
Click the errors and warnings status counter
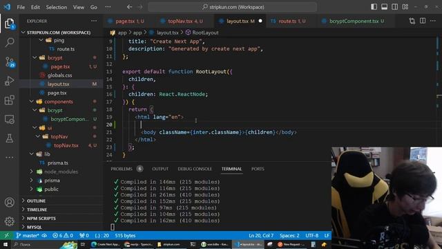coord(63,235)
